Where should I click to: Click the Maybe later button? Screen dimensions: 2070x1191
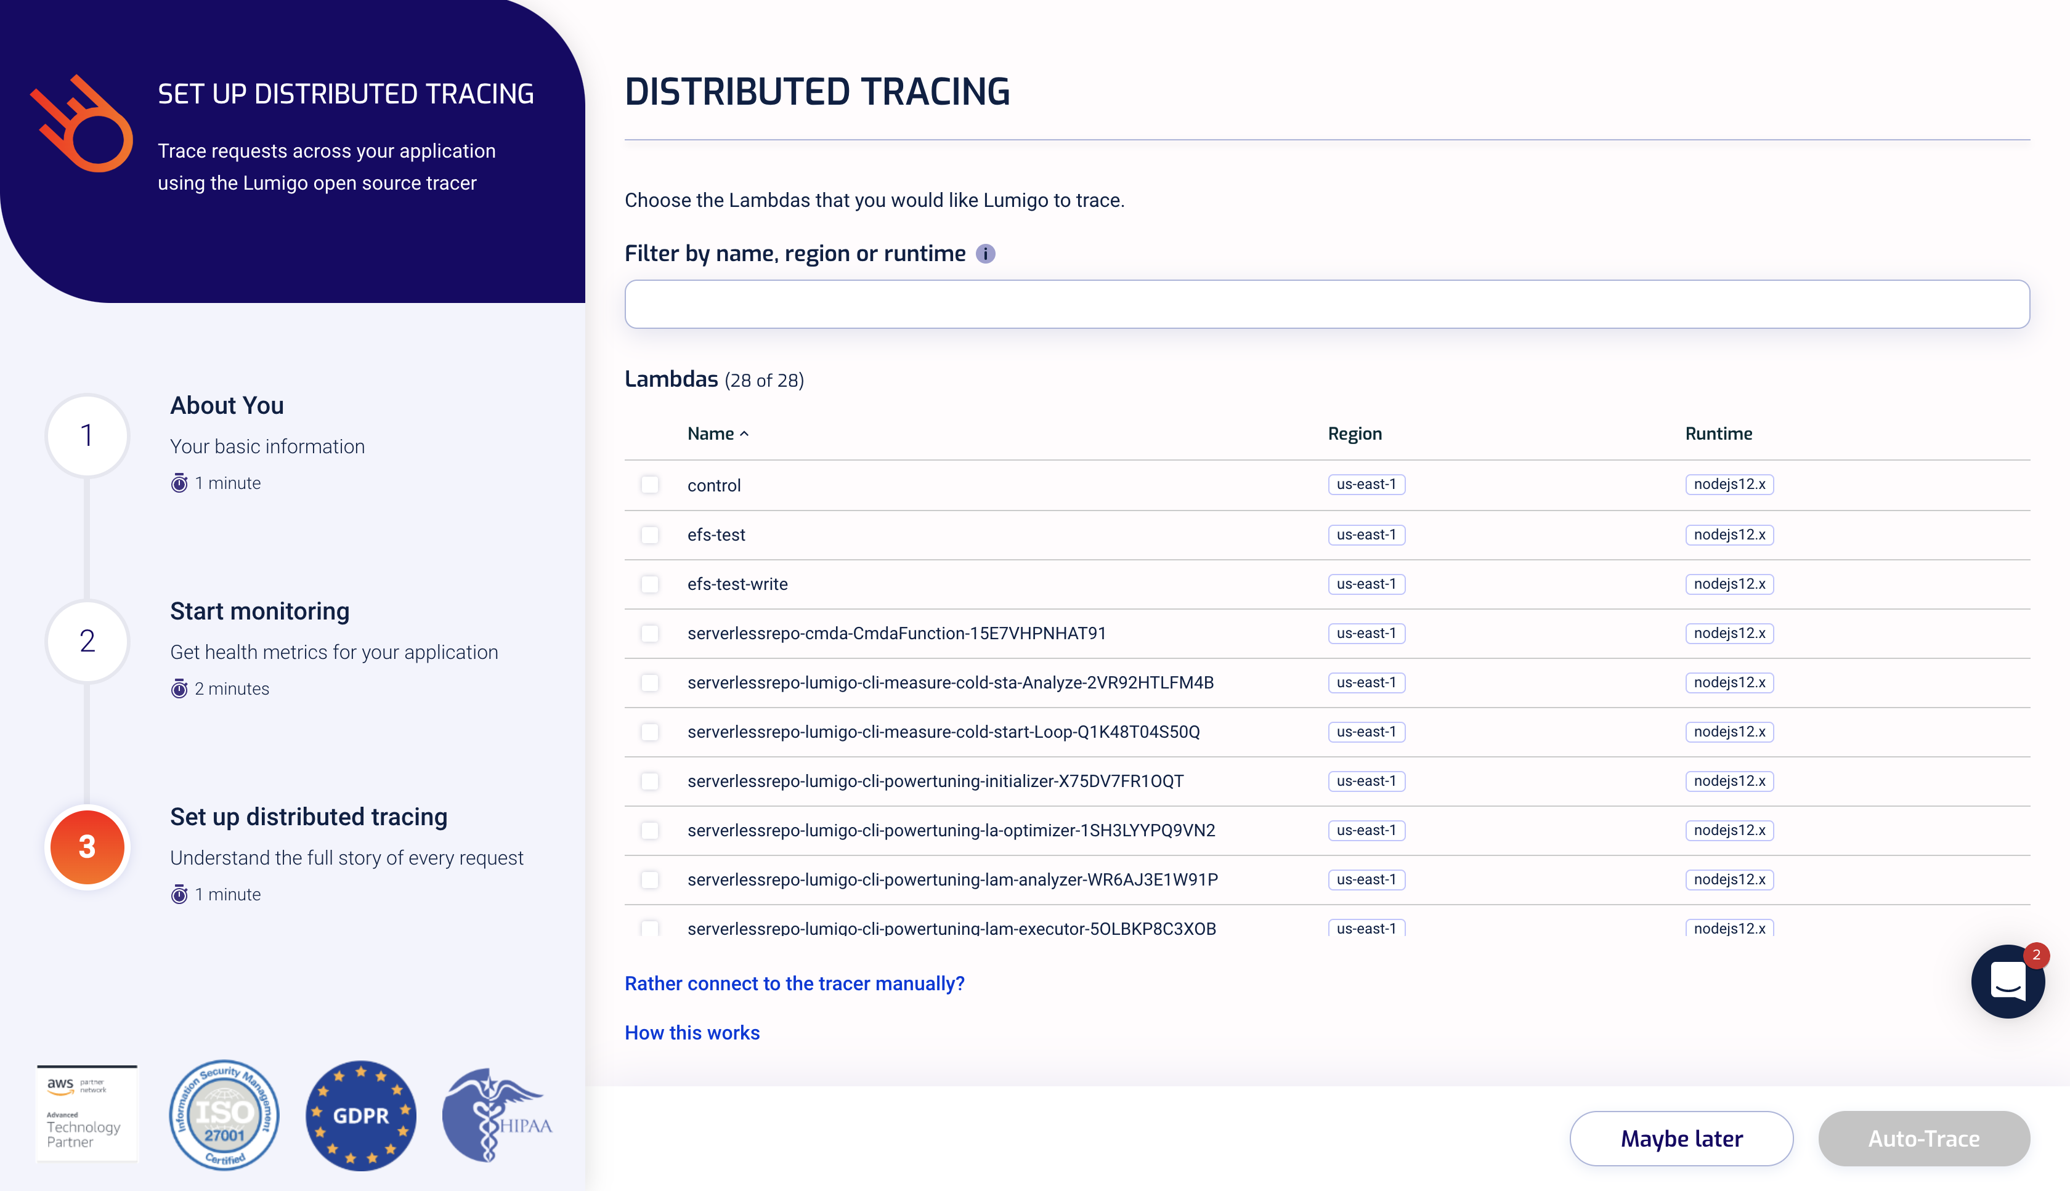click(x=1681, y=1138)
